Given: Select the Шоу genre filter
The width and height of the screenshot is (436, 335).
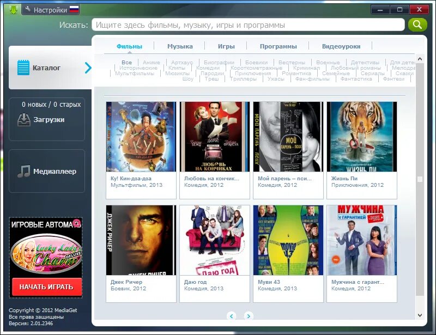Looking at the screenshot, I should click(x=188, y=78).
